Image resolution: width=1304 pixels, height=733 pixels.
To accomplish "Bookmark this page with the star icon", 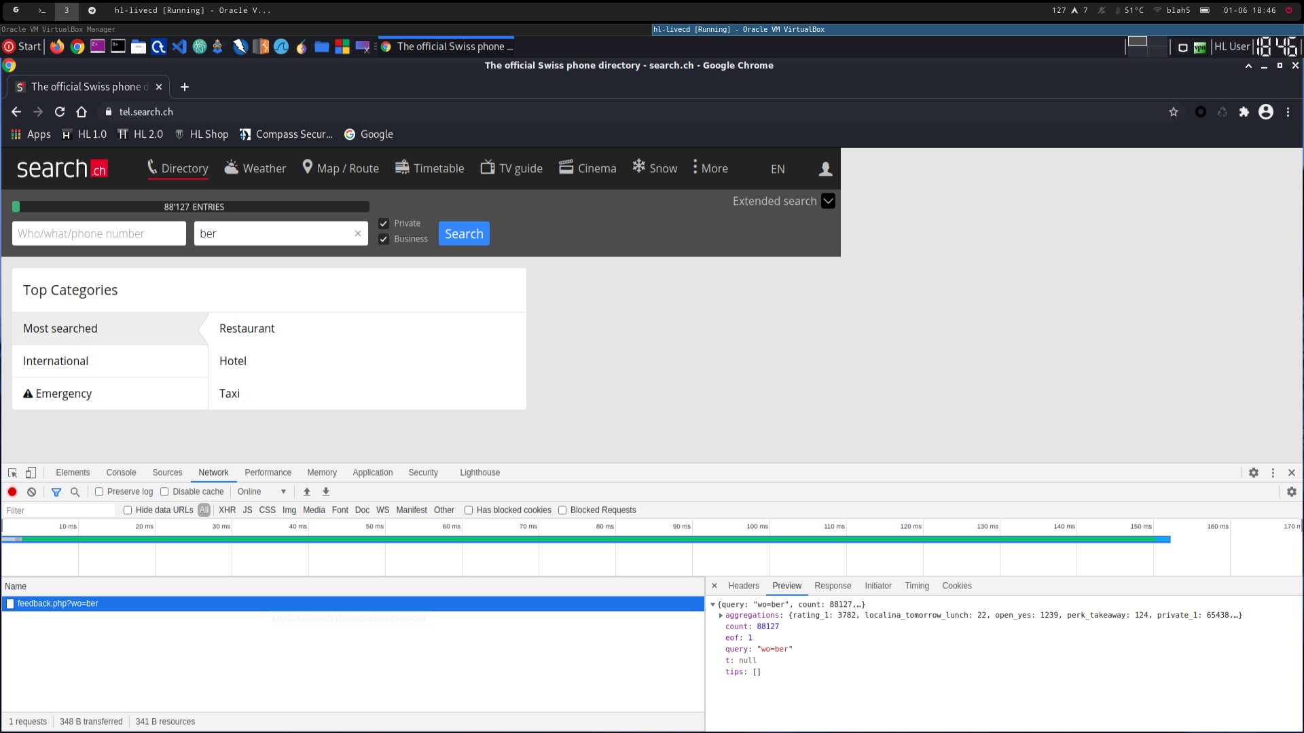I will pyautogui.click(x=1174, y=112).
